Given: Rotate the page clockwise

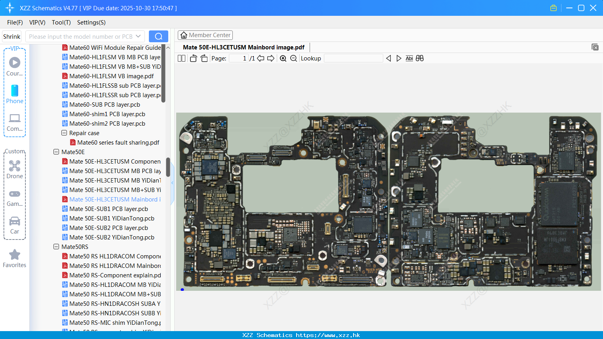Looking at the screenshot, I should pos(204,58).
